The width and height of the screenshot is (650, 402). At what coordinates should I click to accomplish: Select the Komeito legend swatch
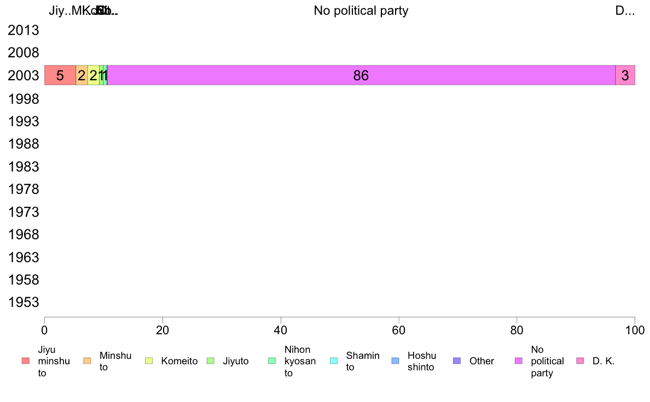click(x=149, y=361)
